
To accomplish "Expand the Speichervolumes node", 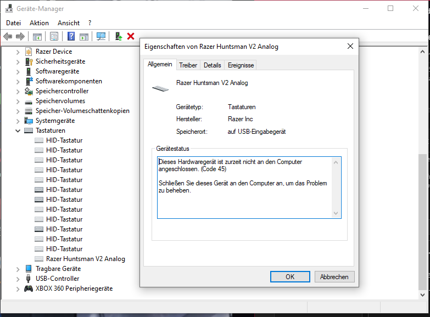I will (18, 101).
